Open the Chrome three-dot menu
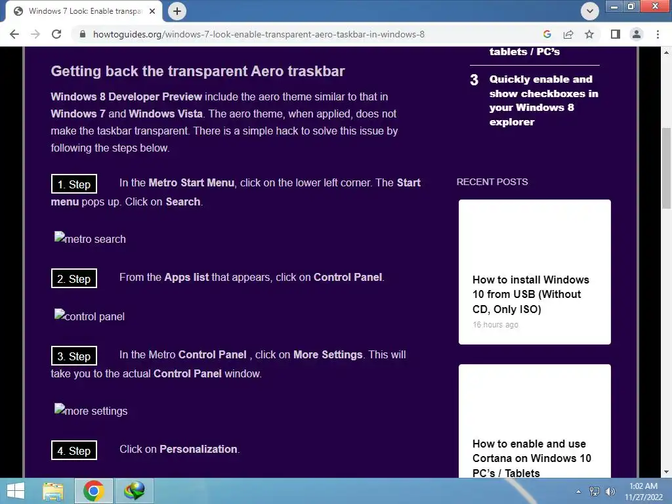 point(658,34)
